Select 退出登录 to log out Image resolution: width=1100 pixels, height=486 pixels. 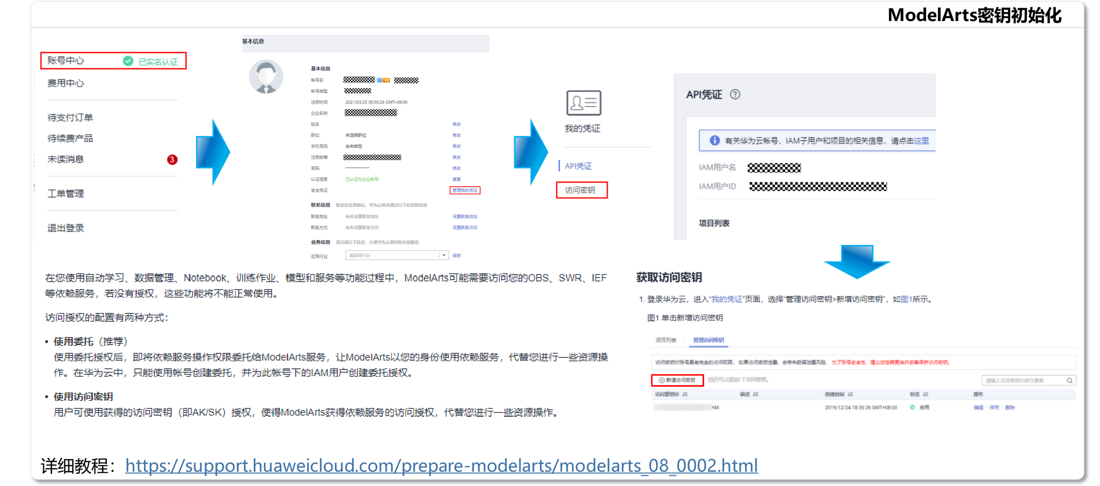pyautogui.click(x=66, y=228)
